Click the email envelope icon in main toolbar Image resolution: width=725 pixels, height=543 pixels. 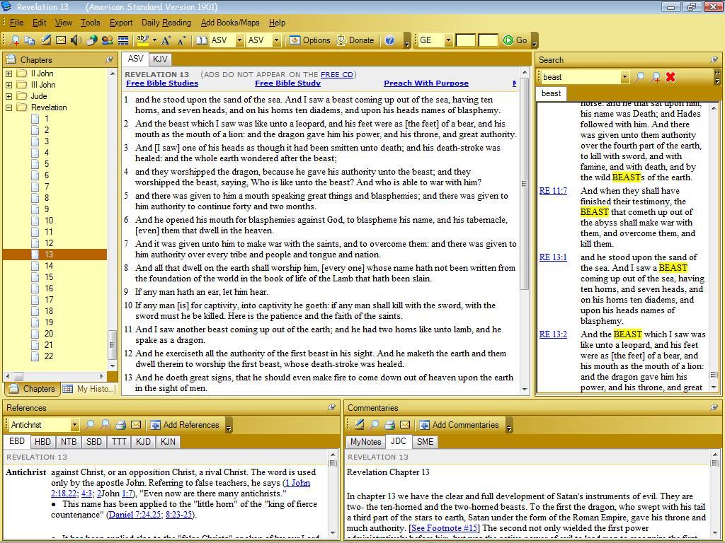point(61,40)
